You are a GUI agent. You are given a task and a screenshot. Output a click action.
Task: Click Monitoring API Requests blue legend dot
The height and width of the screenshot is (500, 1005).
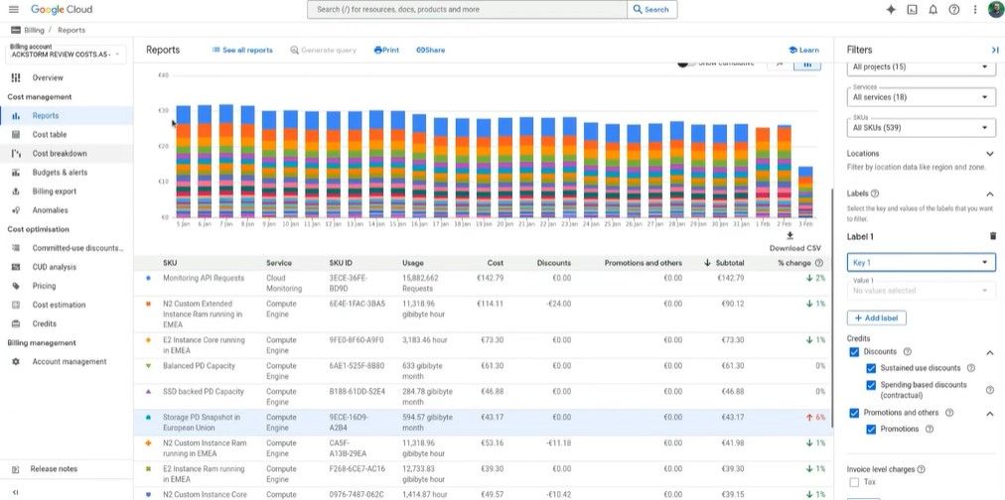click(148, 279)
